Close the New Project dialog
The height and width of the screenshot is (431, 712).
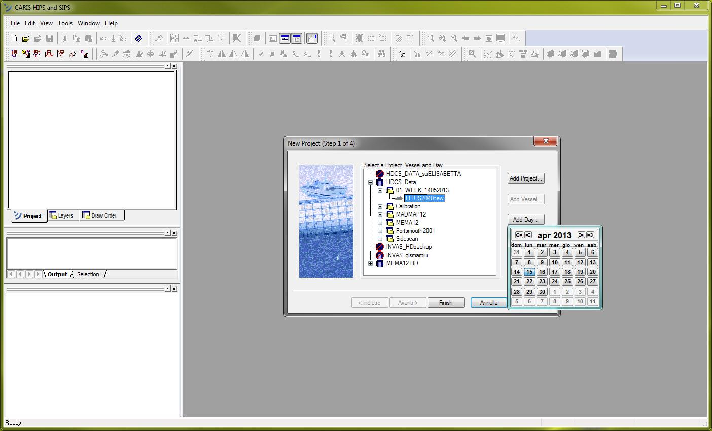click(x=546, y=141)
